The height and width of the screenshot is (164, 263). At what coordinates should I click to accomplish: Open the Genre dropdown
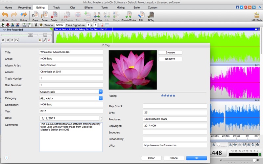click(x=101, y=92)
